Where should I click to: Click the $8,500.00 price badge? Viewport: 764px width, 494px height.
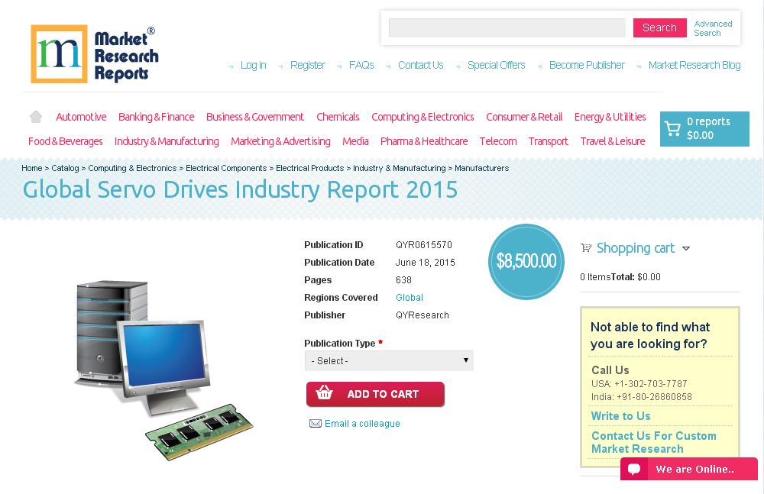pos(526,261)
